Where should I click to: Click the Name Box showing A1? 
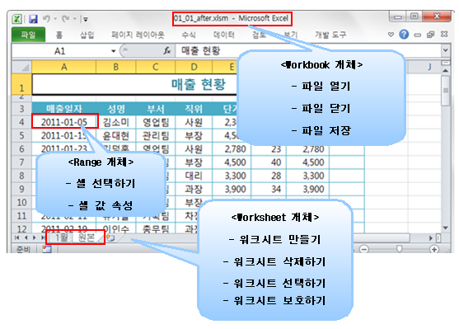coord(60,51)
